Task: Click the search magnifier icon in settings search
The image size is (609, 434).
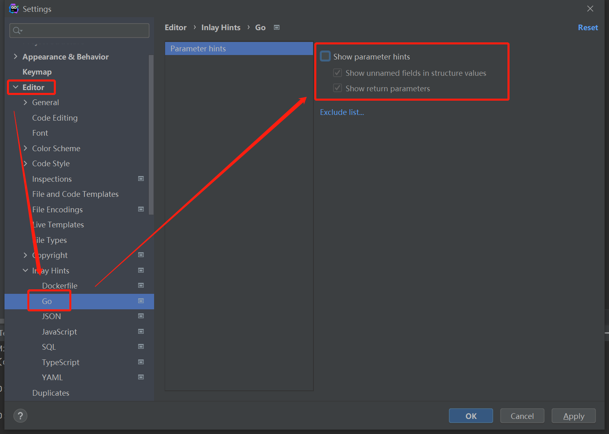Action: 17,31
